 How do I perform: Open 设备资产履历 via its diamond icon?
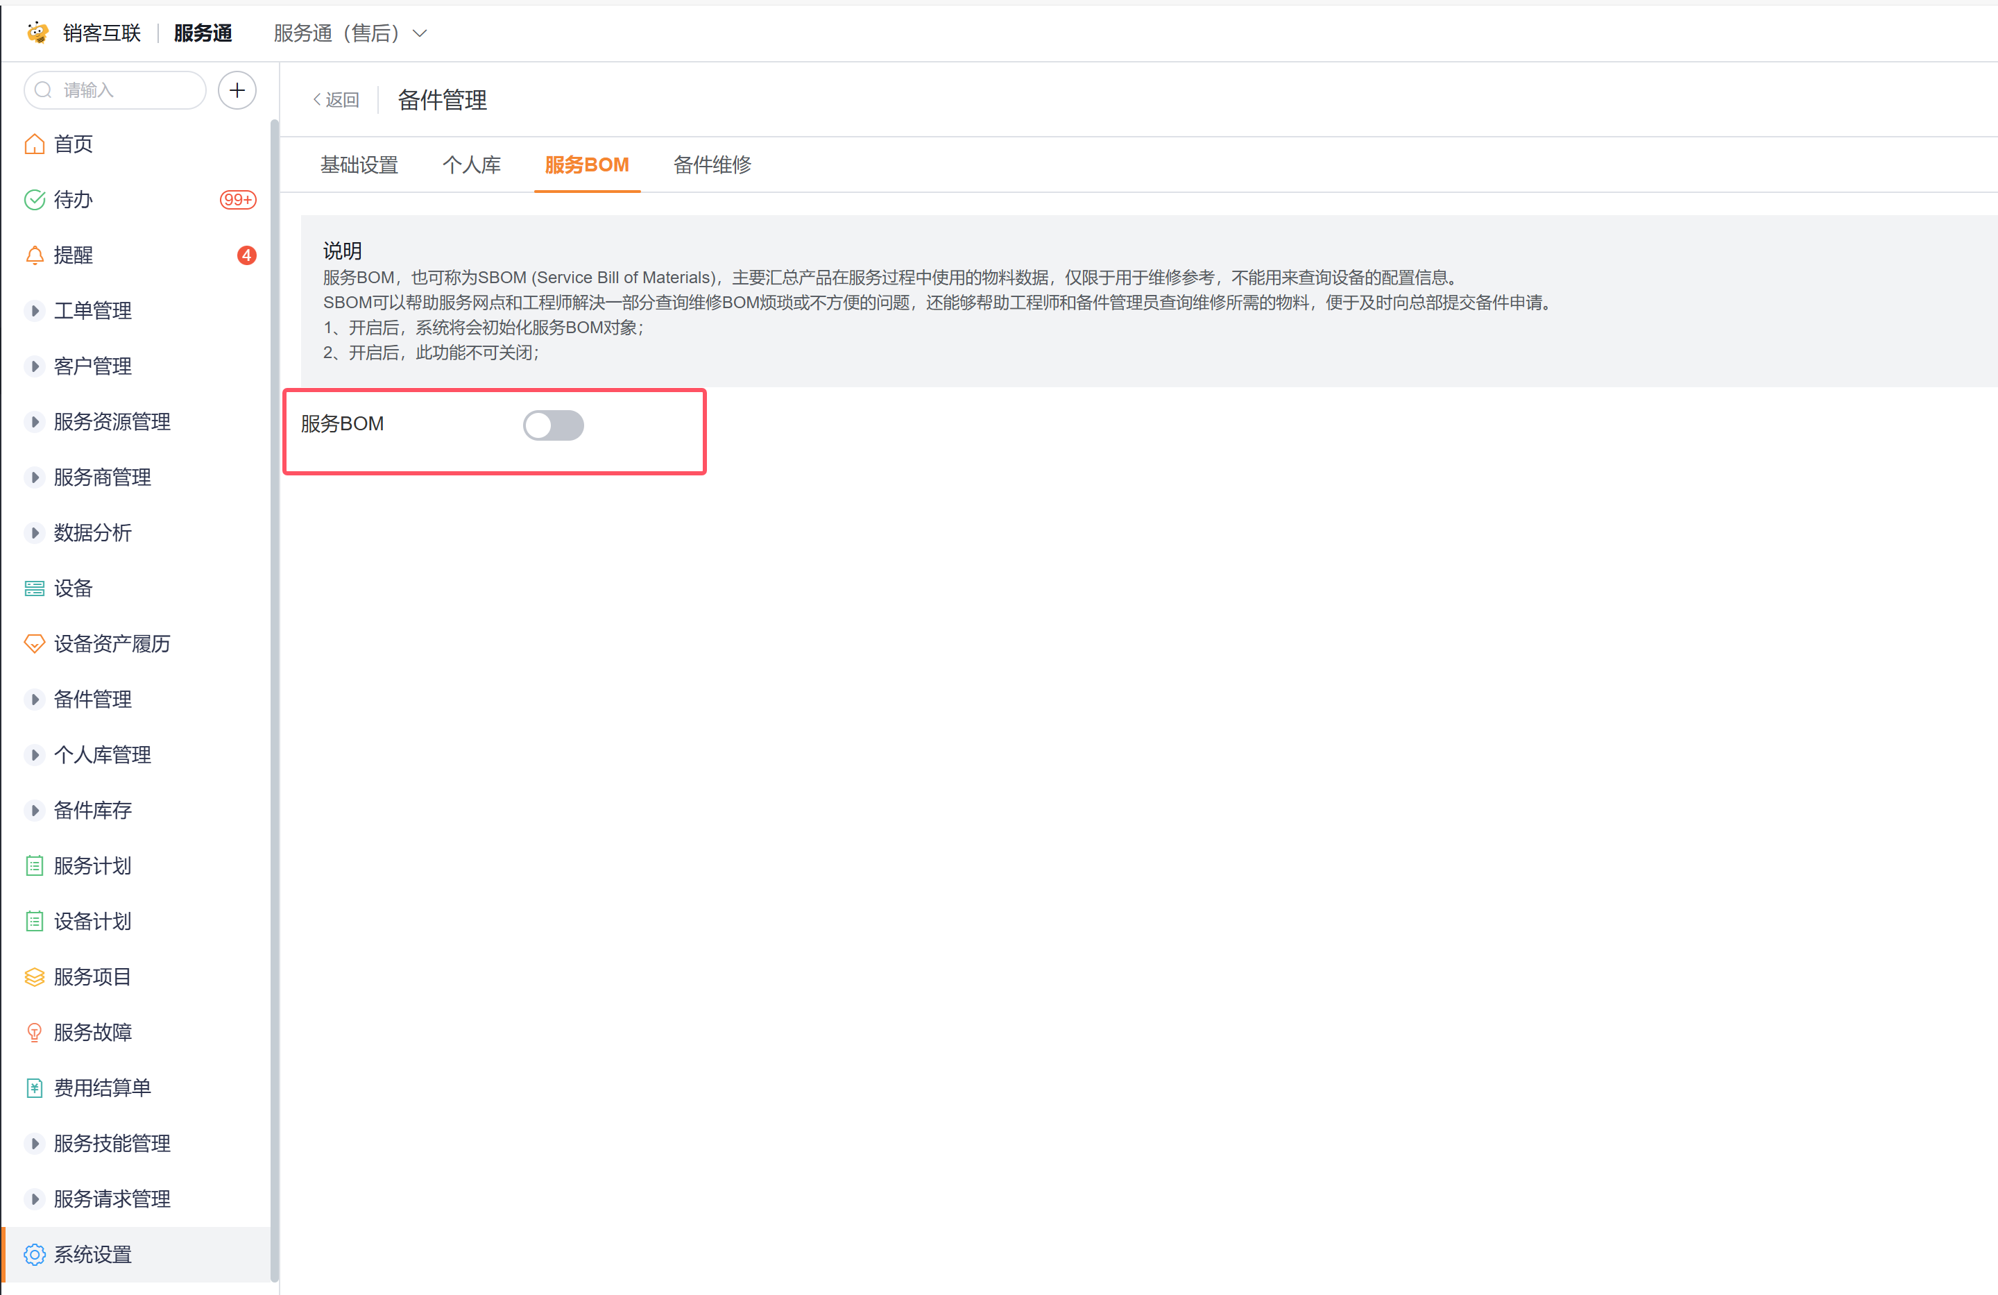point(35,643)
